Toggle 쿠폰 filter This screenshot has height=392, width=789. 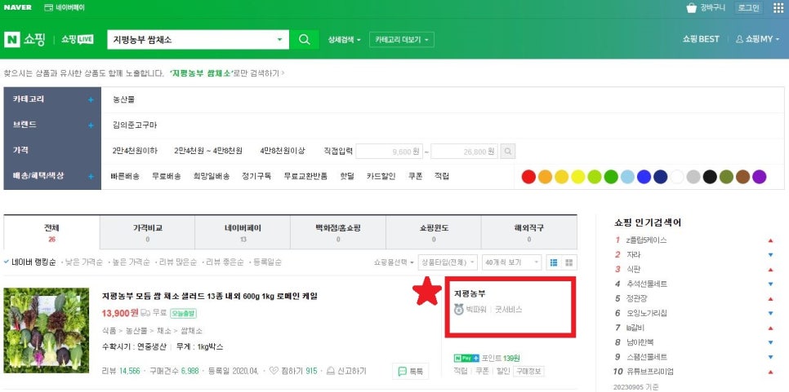[415, 176]
